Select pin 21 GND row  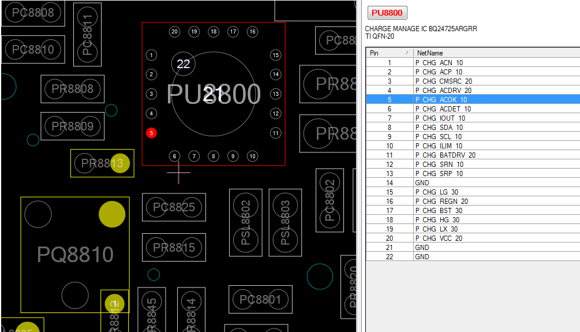tap(473, 248)
